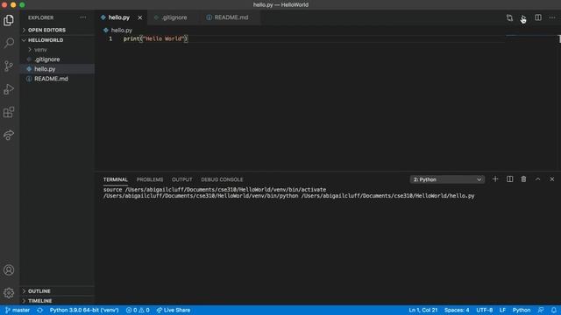This screenshot has width=561, height=315.
Task: Show notifications bell
Action: [x=553, y=310]
